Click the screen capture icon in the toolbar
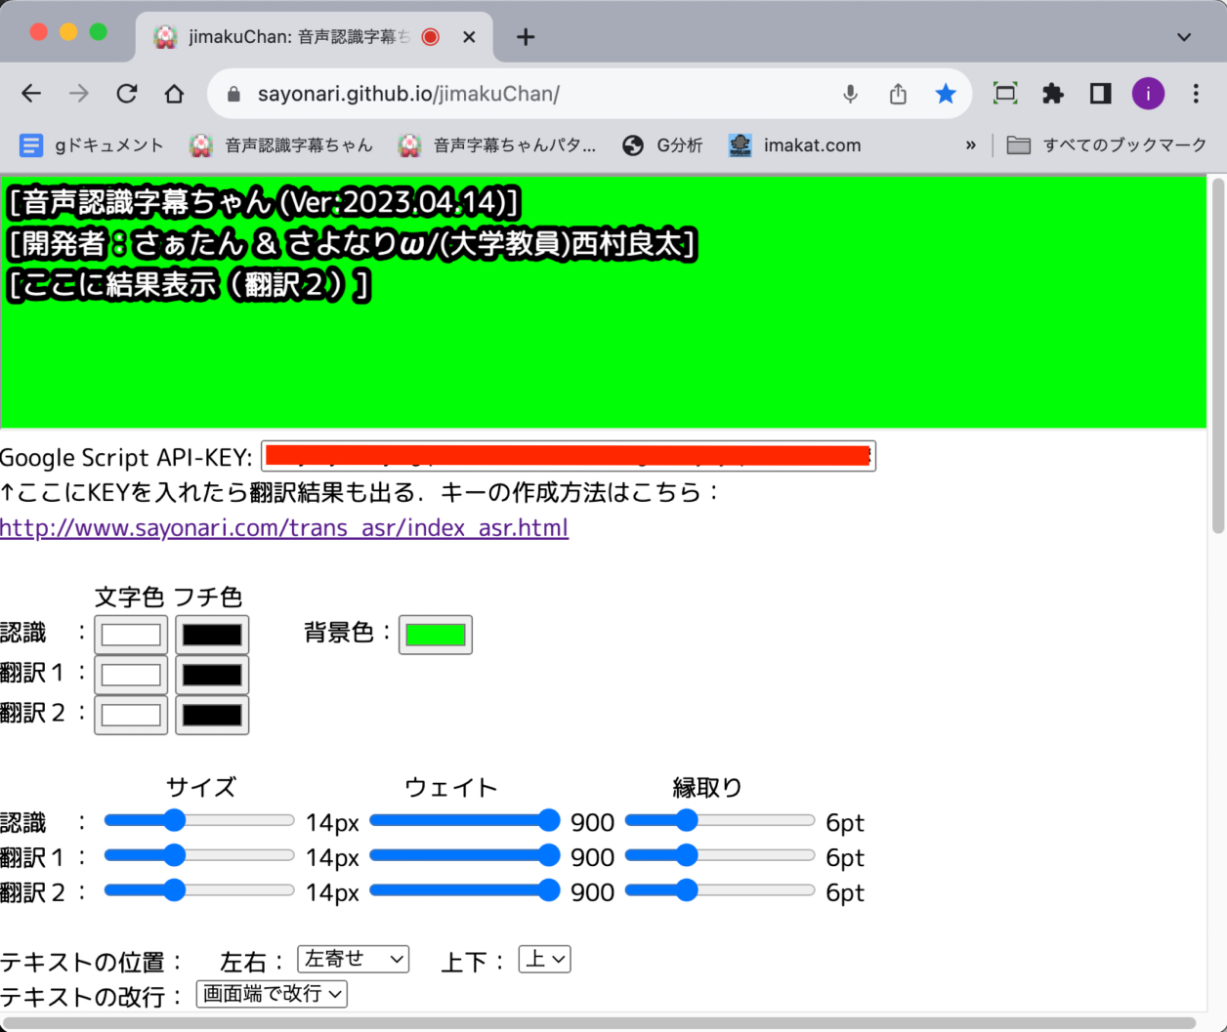The width and height of the screenshot is (1227, 1032). point(1004,94)
